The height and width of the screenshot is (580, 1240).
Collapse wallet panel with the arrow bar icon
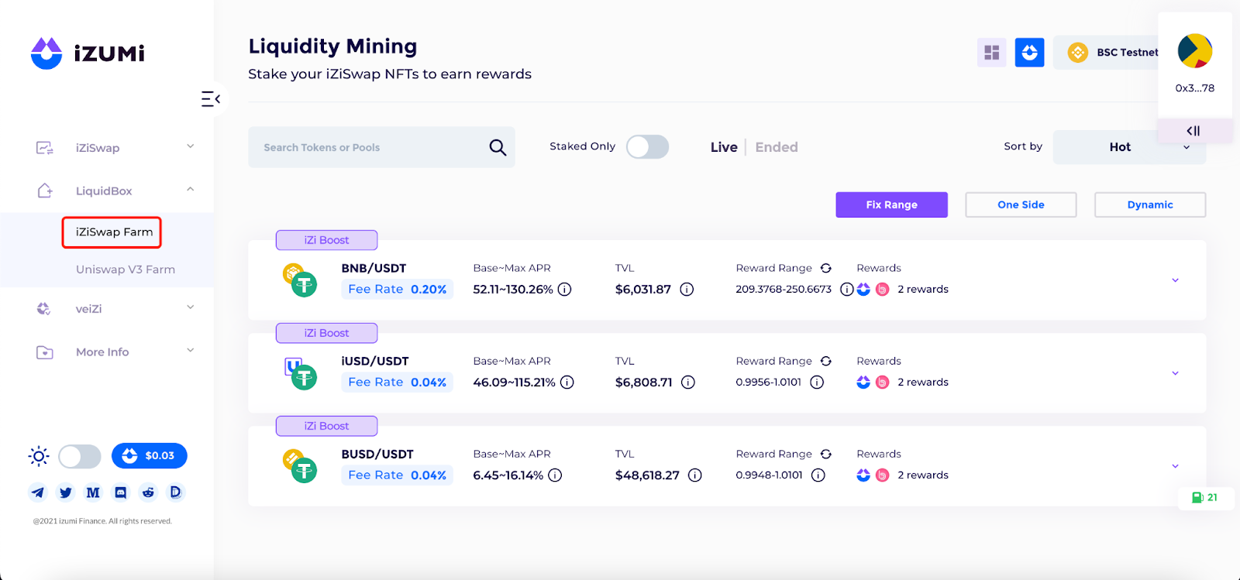pyautogui.click(x=1193, y=131)
